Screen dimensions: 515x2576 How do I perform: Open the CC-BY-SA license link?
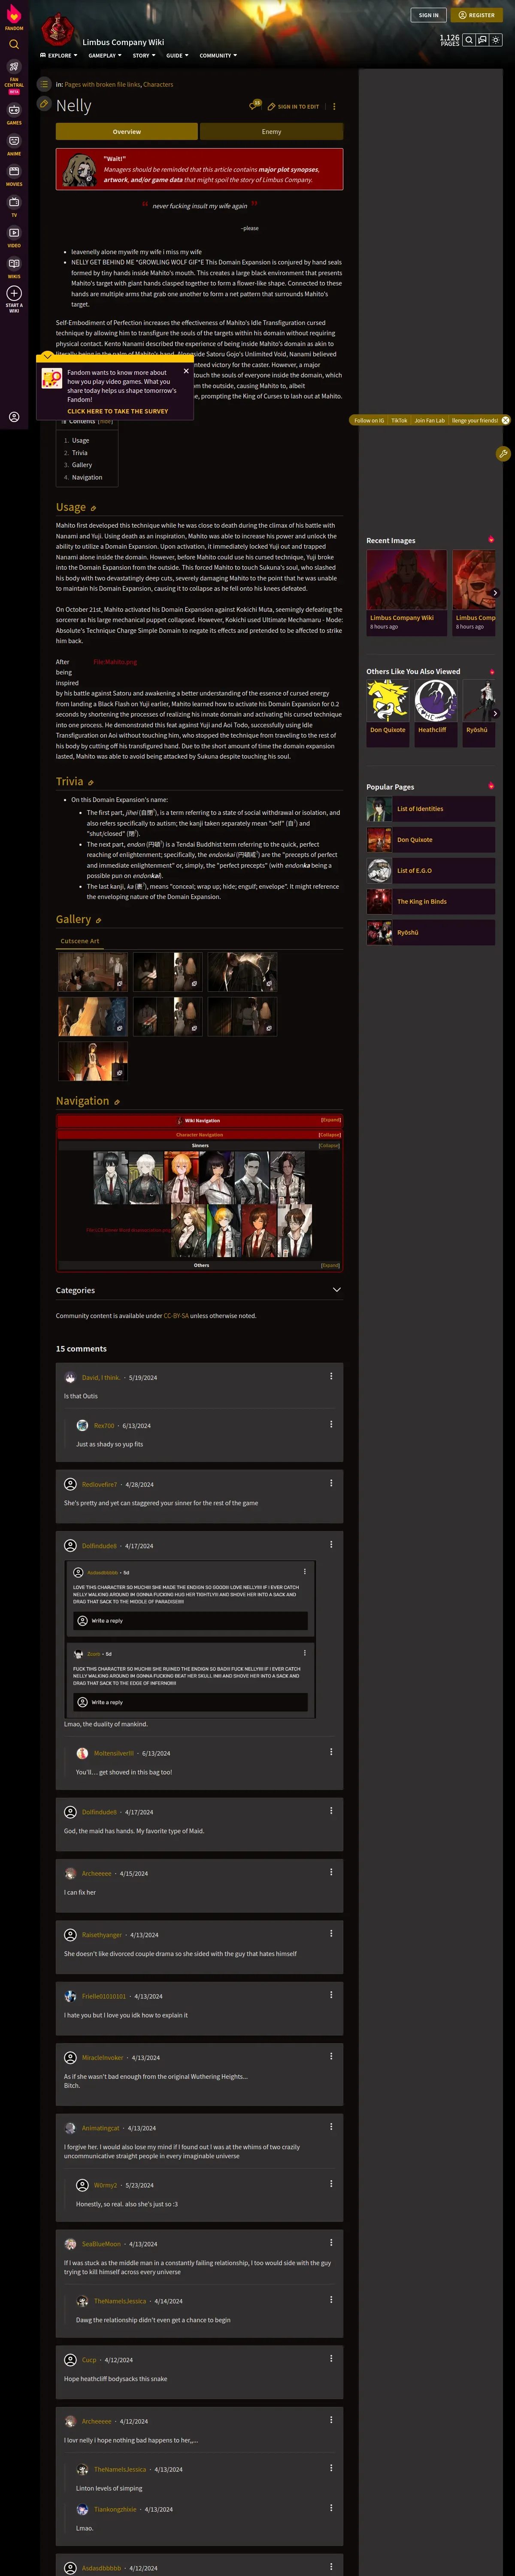[176, 1316]
